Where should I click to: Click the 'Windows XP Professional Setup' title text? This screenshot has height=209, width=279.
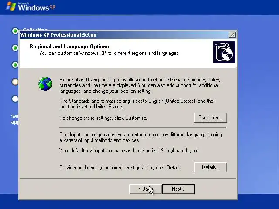pos(58,35)
